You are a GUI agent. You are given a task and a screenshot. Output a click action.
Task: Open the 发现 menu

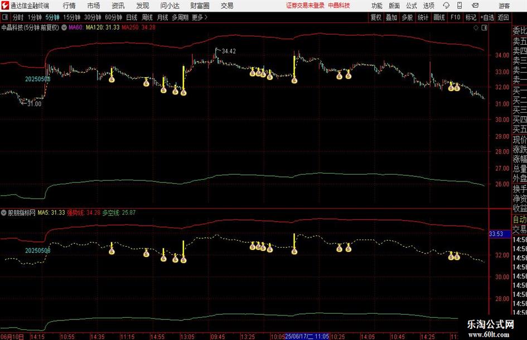(x=143, y=6)
